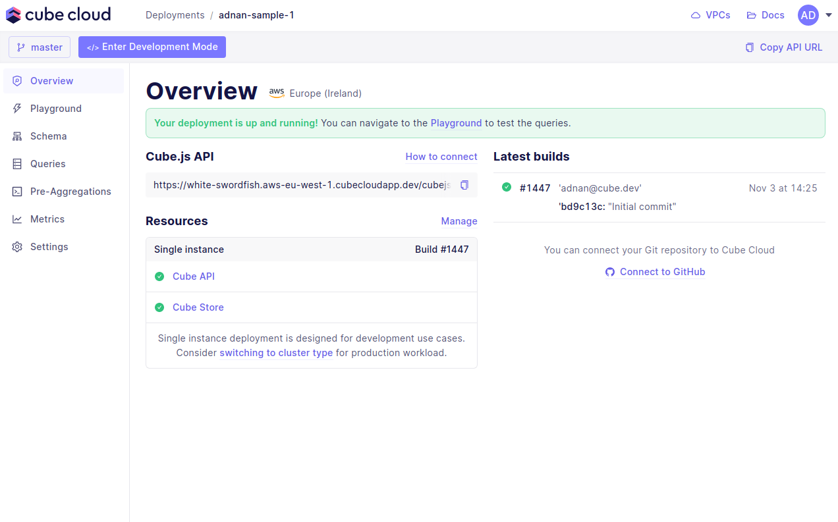This screenshot has height=522, width=838.
Task: Click the Cube.js API URL field
Action: pos(296,185)
